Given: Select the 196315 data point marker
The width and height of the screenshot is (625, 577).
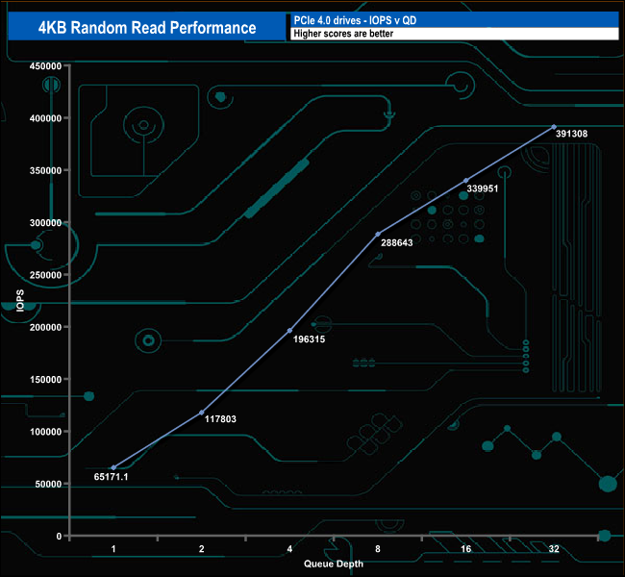Looking at the screenshot, I should [289, 331].
